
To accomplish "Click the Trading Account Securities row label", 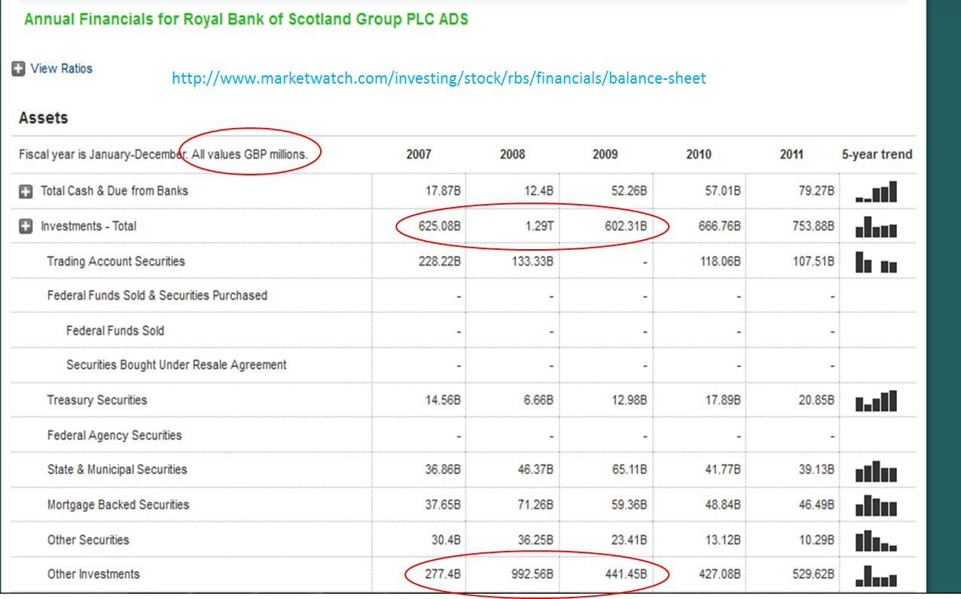I will click(116, 261).
